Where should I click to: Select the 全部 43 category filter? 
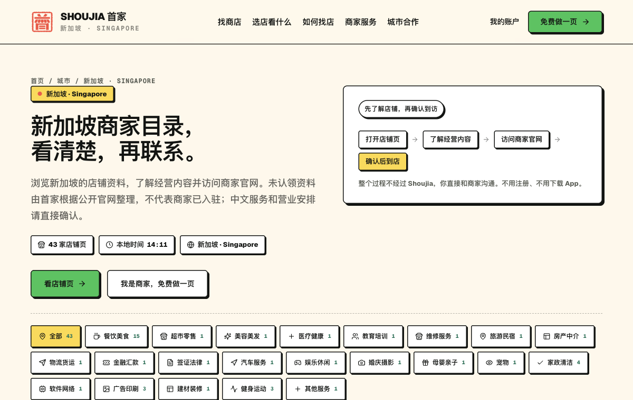[56, 336]
